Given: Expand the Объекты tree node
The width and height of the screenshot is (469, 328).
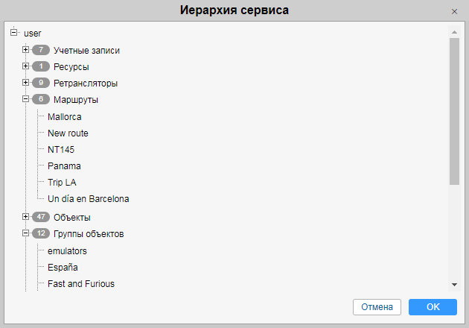Looking at the screenshot, I should point(25,217).
